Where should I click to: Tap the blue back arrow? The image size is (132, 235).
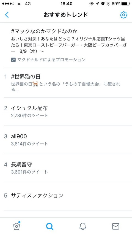pos(7,15)
